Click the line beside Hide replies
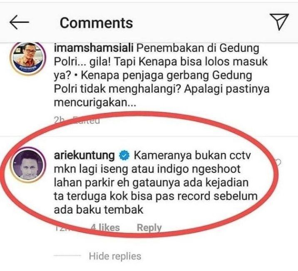The height and width of the screenshot is (271, 298). click(67, 256)
